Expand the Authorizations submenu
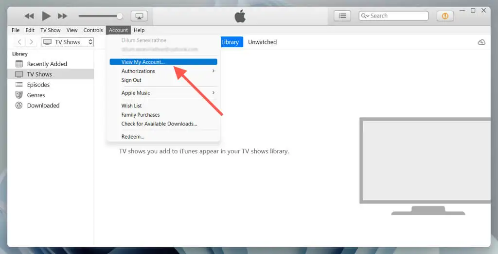 pyautogui.click(x=163, y=71)
